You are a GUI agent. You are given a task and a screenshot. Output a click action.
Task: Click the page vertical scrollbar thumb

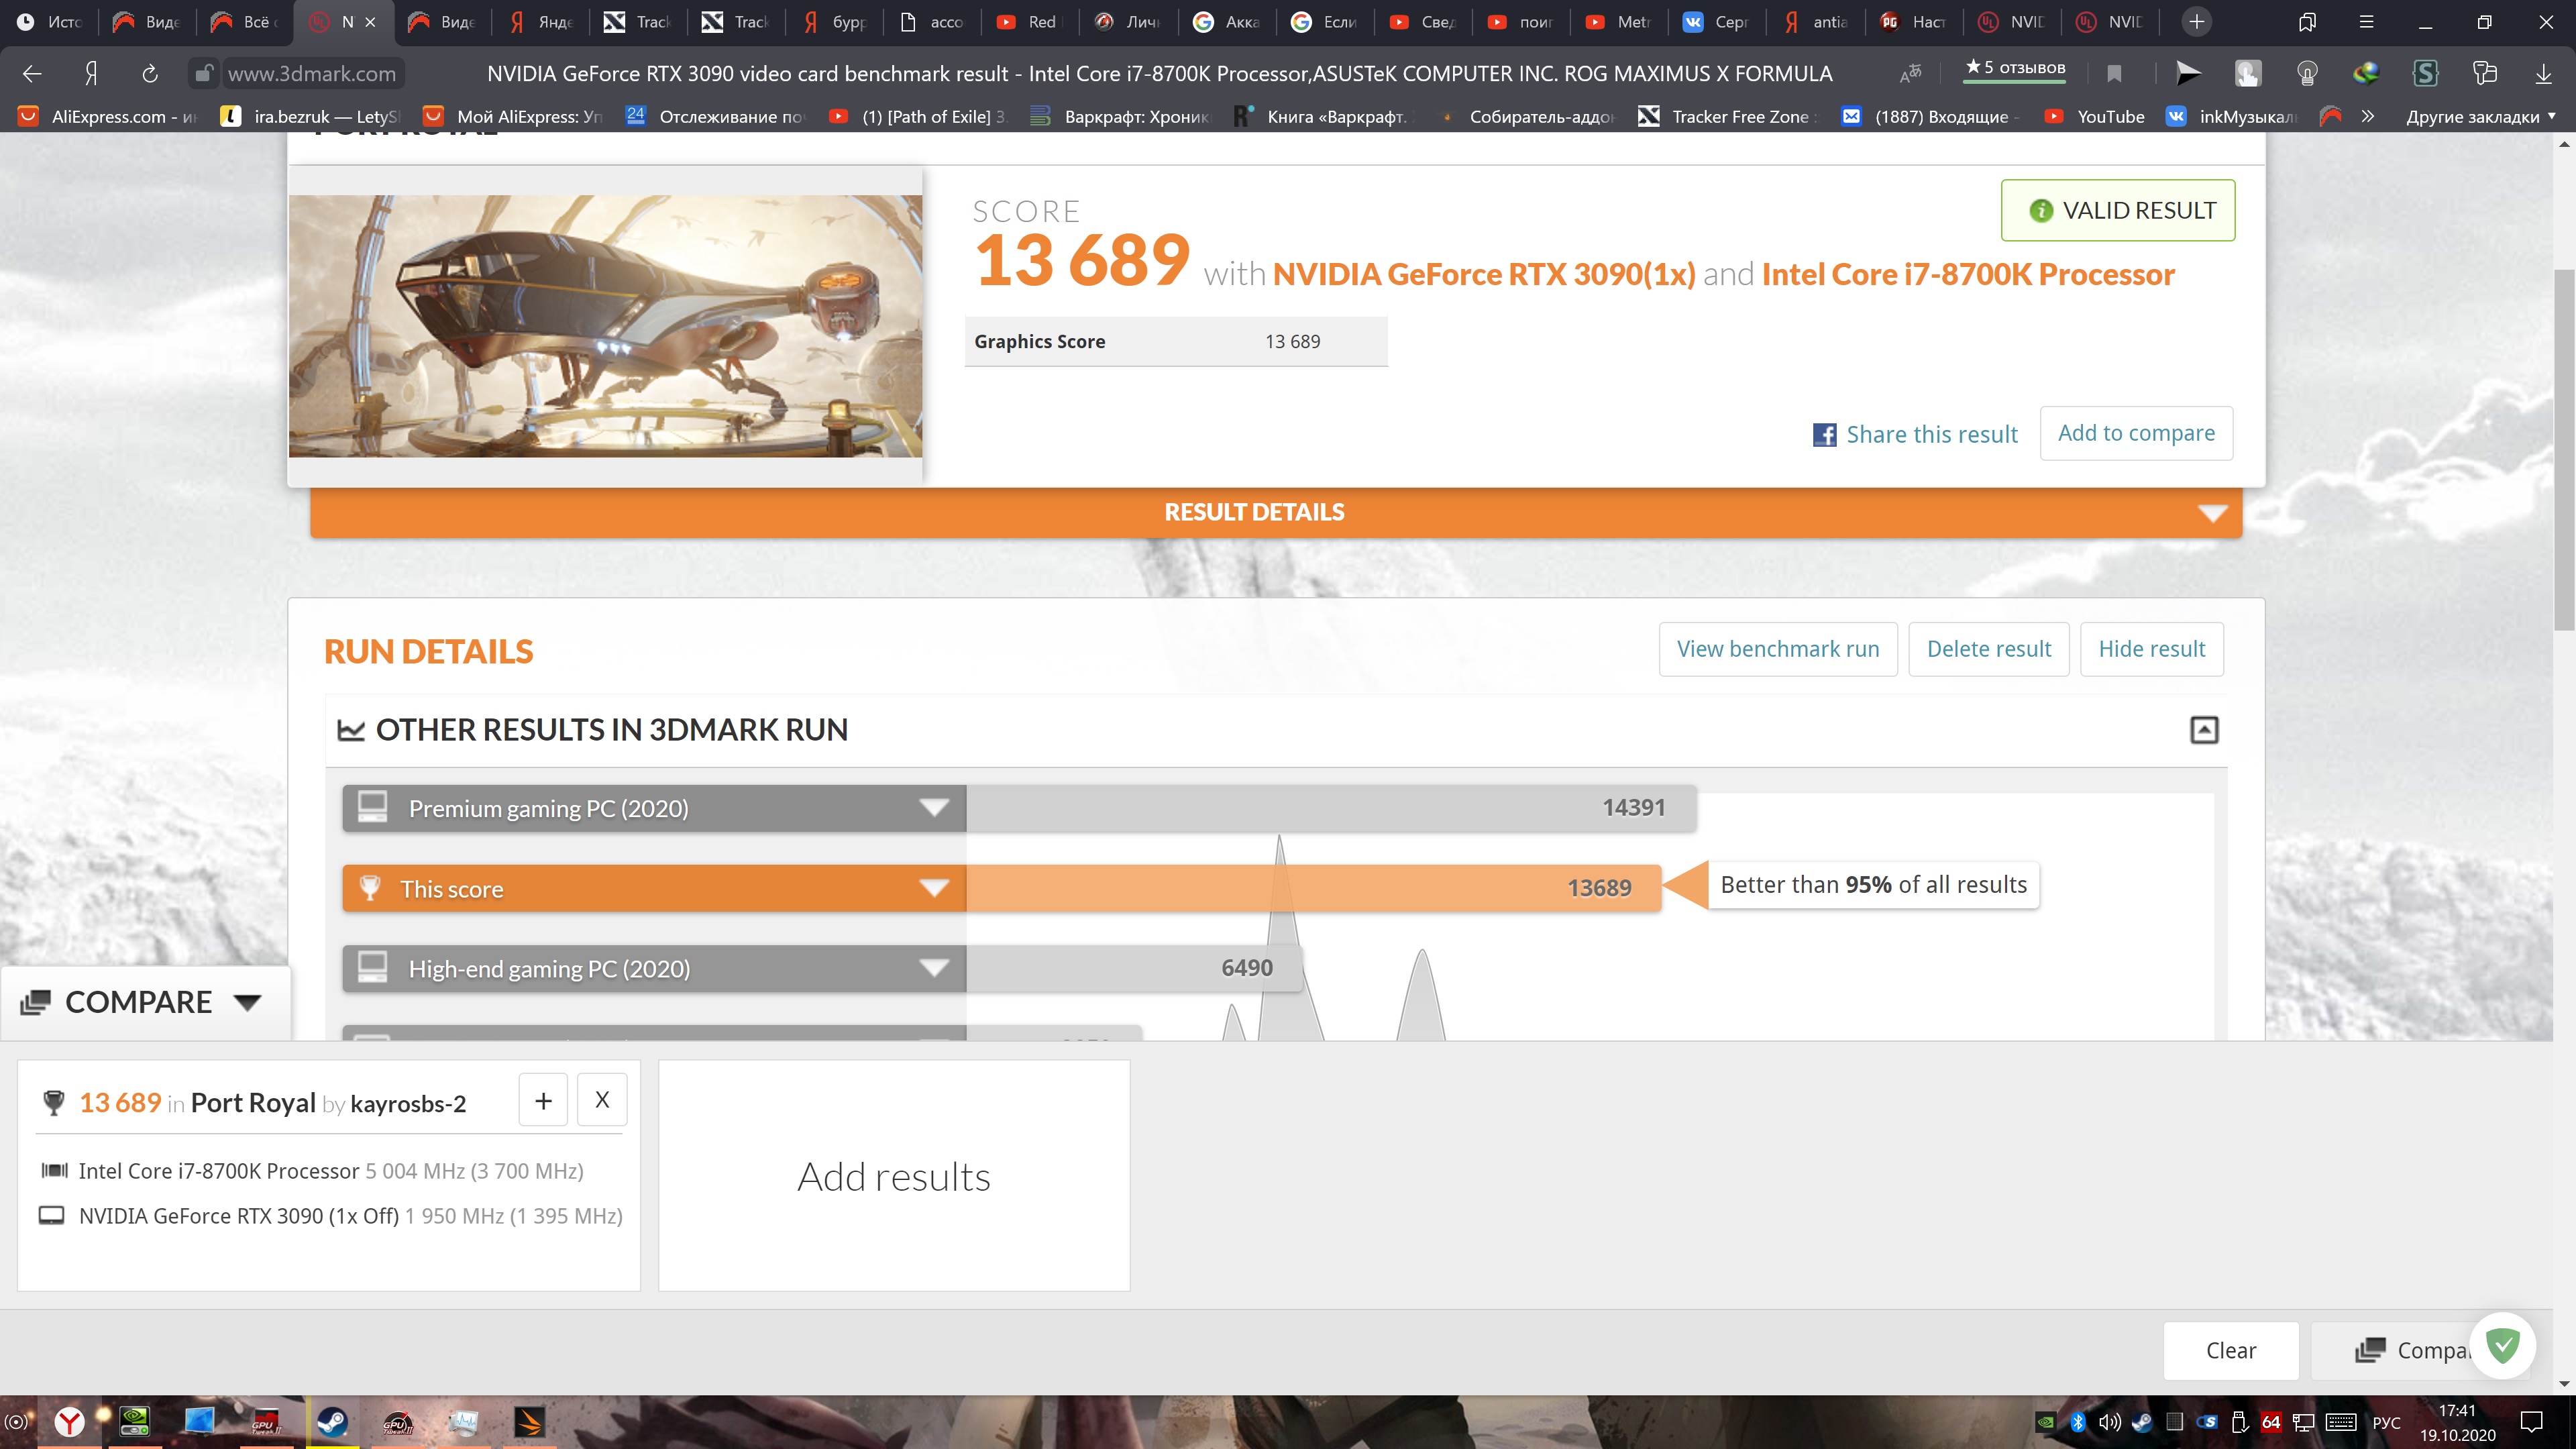pos(2563,450)
